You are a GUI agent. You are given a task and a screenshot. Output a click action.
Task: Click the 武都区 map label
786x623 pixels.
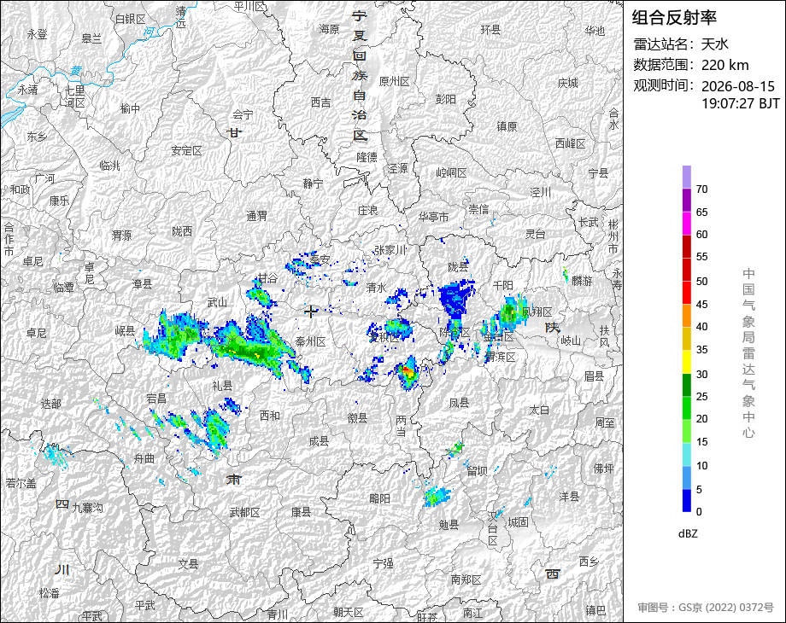[x=244, y=512]
